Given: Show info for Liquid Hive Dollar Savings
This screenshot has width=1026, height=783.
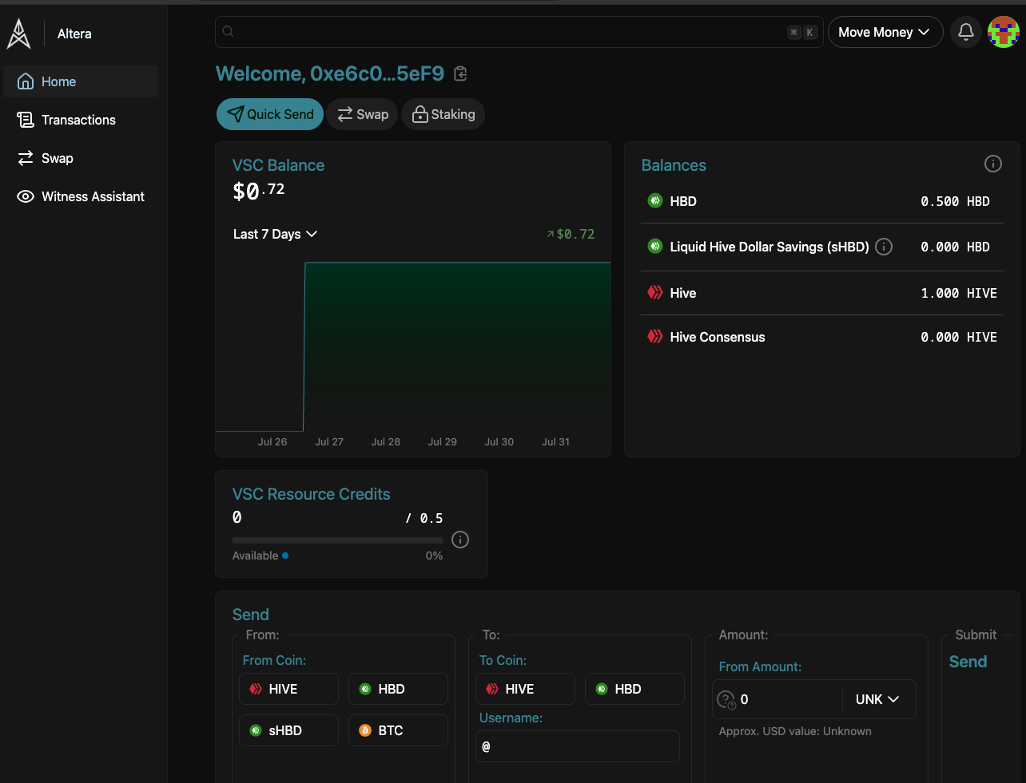Looking at the screenshot, I should tap(884, 247).
